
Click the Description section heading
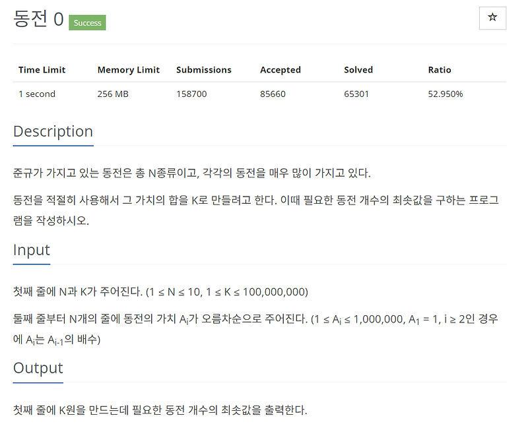pos(53,132)
